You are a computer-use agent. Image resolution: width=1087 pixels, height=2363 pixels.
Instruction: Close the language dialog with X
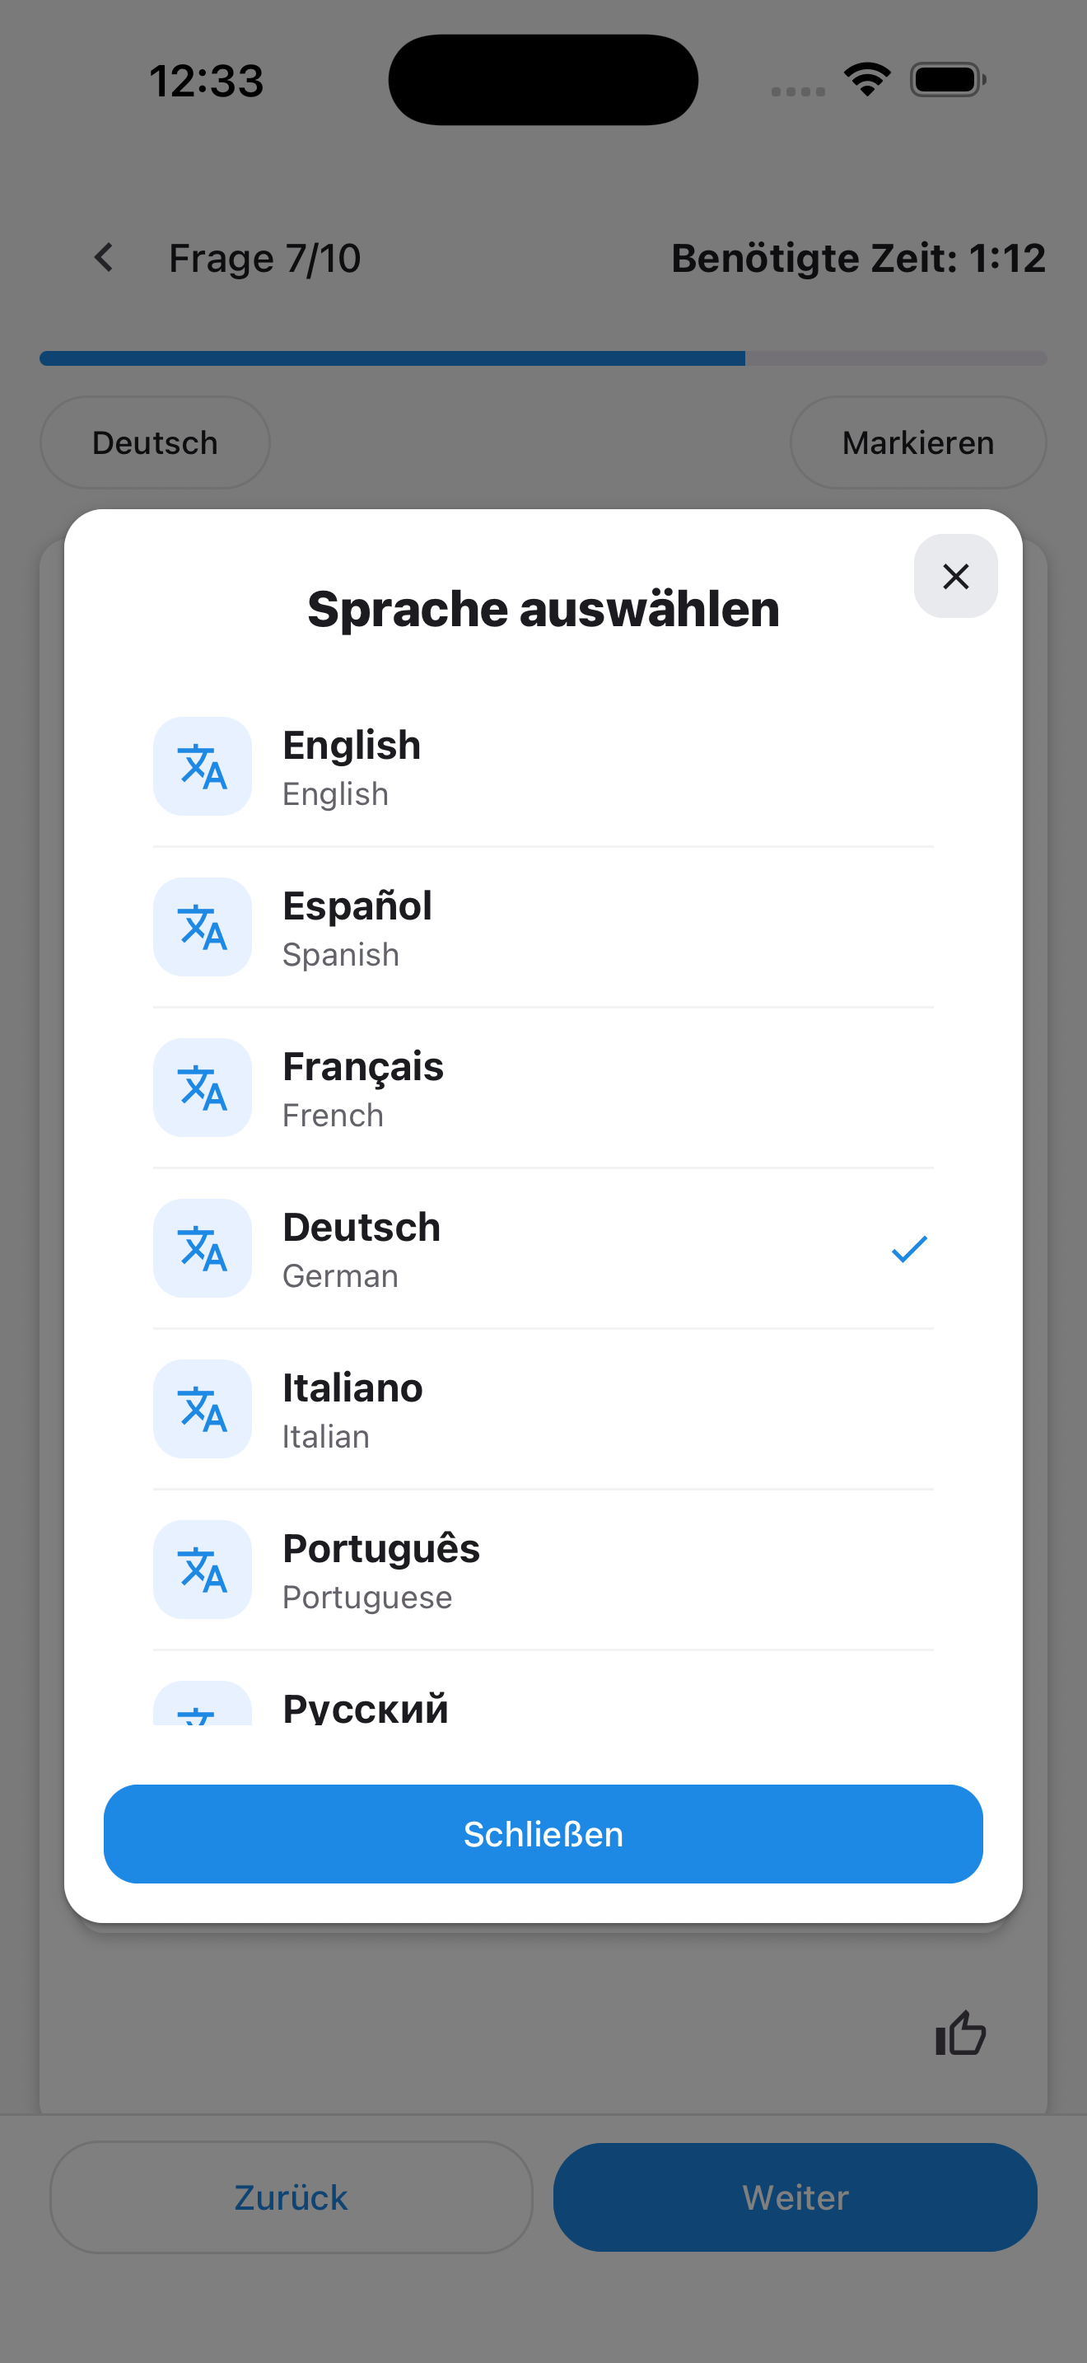[x=955, y=576]
